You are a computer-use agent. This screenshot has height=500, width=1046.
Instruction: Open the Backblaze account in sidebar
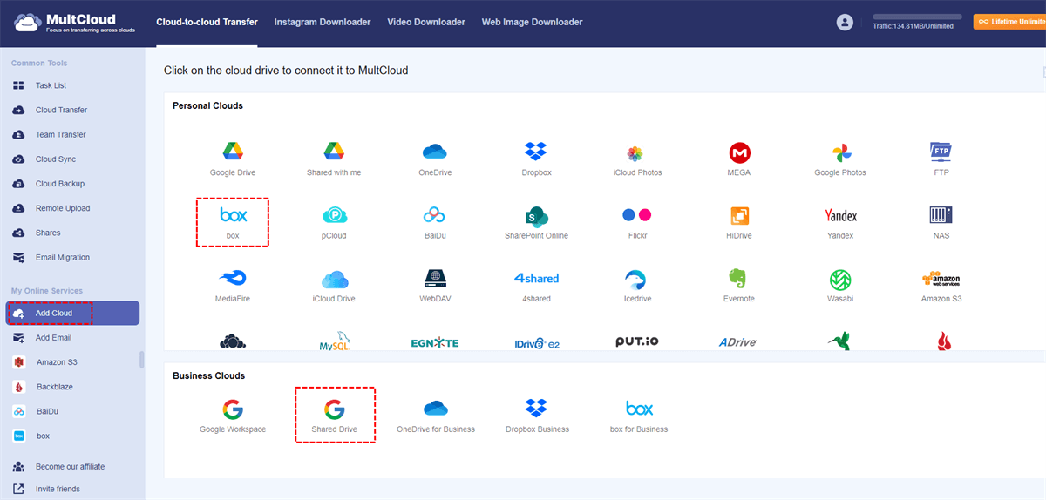coord(54,387)
